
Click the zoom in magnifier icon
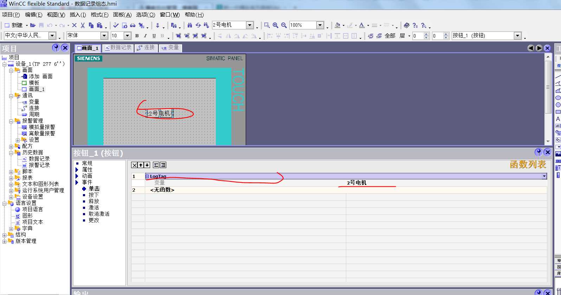(276, 25)
